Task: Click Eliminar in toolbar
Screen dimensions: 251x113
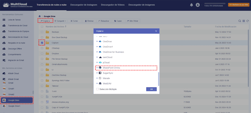Action: [89, 21]
